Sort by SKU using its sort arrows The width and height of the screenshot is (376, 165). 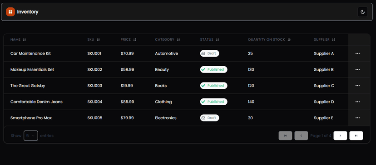tap(98, 40)
